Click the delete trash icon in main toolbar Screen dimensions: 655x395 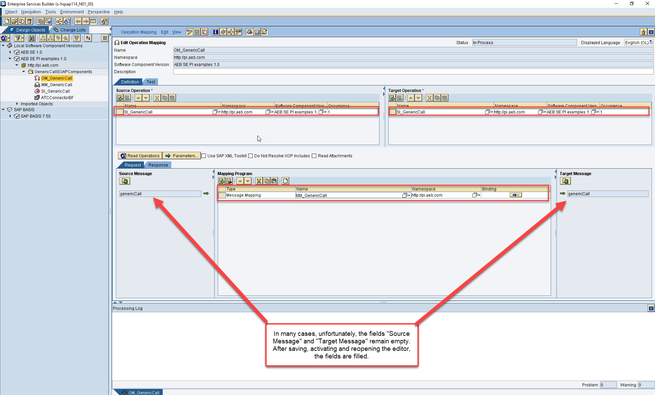(x=29, y=21)
